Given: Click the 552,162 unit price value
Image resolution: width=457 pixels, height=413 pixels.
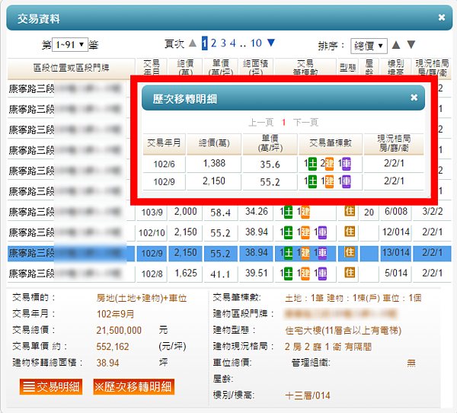Looking at the screenshot, I should pos(113,347).
